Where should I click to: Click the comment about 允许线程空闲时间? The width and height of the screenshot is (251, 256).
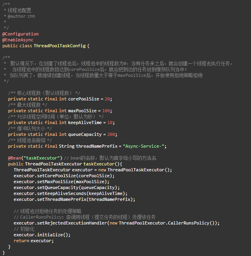point(56,117)
